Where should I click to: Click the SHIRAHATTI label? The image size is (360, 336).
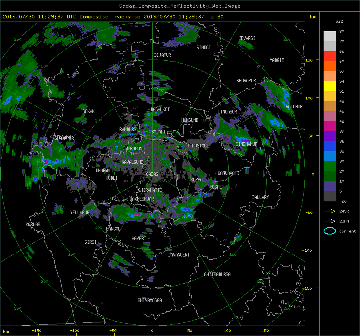tap(150, 190)
